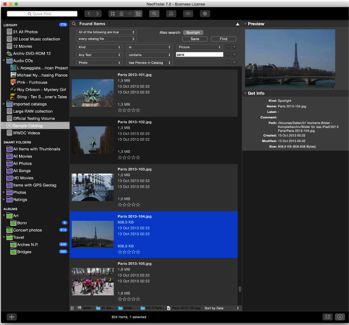Screen dimensions: 349x325
Task: Go forward with the right arrow button
Action: click(x=97, y=14)
